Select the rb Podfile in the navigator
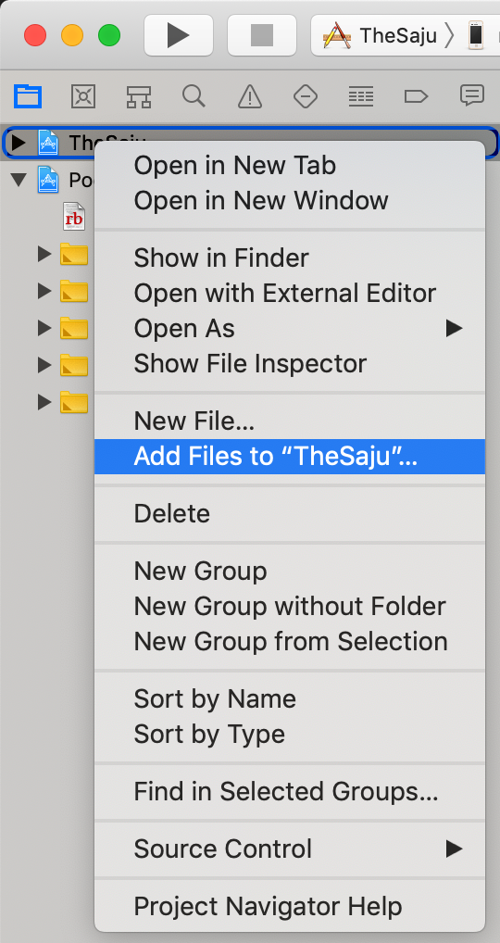This screenshot has width=500, height=943. point(74,217)
